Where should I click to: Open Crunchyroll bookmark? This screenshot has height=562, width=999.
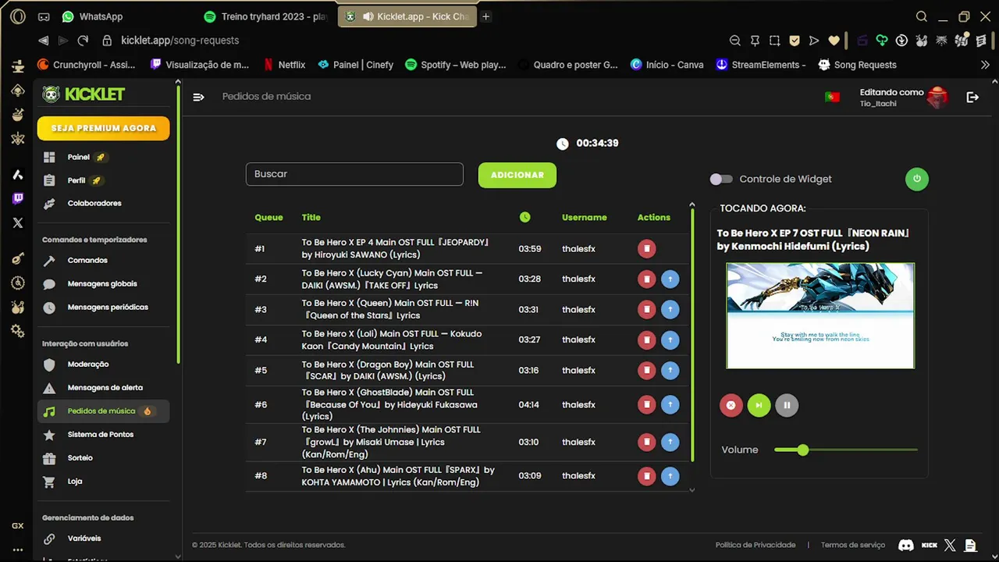(87, 65)
